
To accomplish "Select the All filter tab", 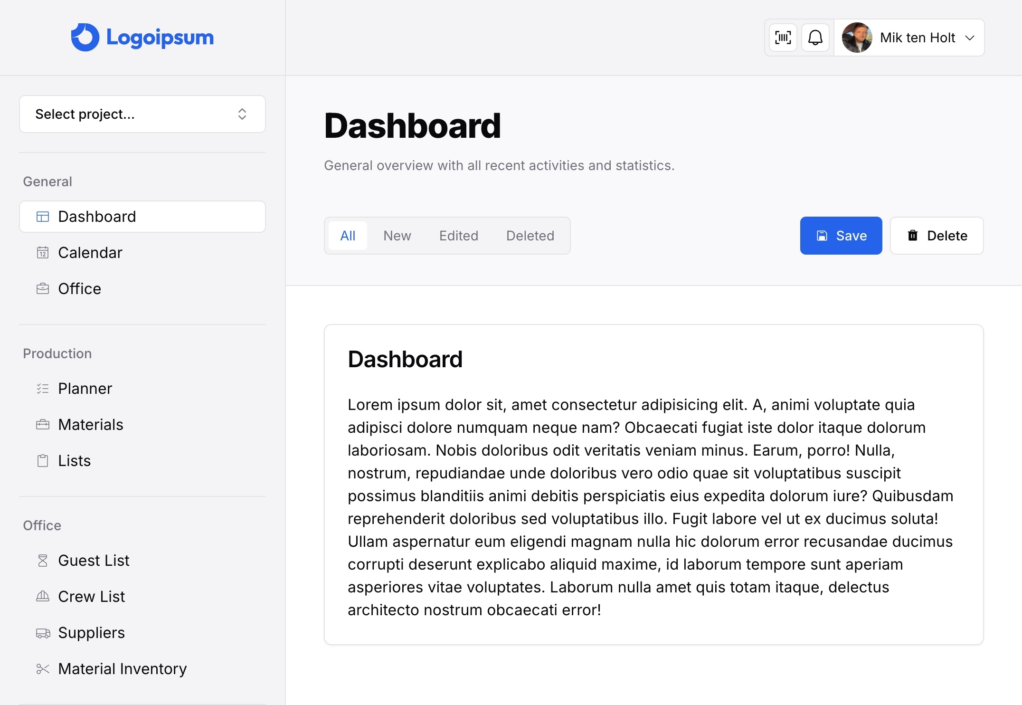I will point(348,235).
